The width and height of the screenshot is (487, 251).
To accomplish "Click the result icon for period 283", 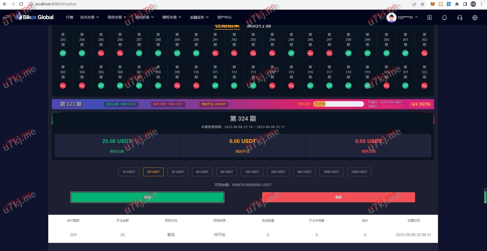I will 63,53.
